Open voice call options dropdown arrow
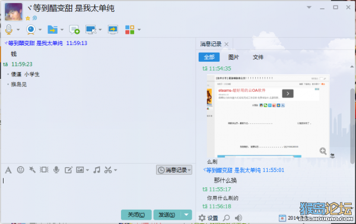 [x=18, y=30]
